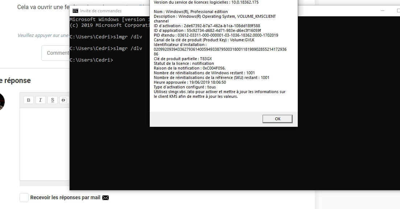Click 'Invite de commandes' title bar text
The width and height of the screenshot is (400, 209).
tap(101, 11)
